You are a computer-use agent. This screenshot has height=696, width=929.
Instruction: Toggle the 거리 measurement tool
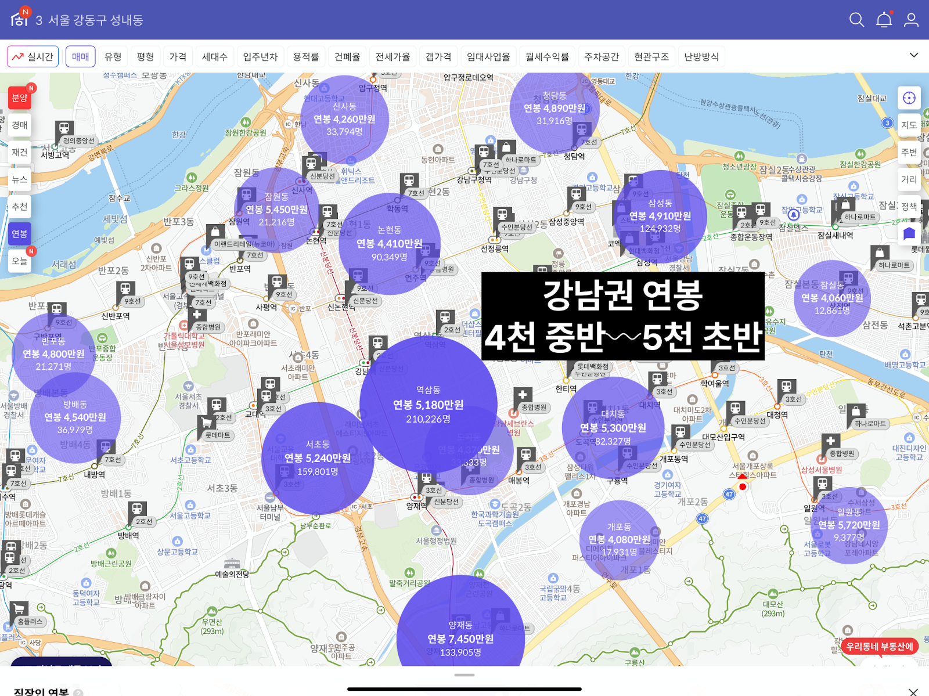click(x=909, y=179)
